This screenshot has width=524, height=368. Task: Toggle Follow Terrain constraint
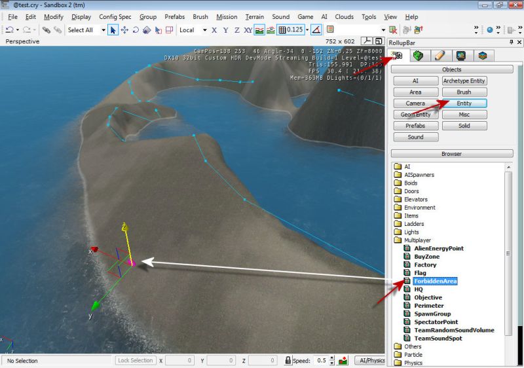(259, 29)
